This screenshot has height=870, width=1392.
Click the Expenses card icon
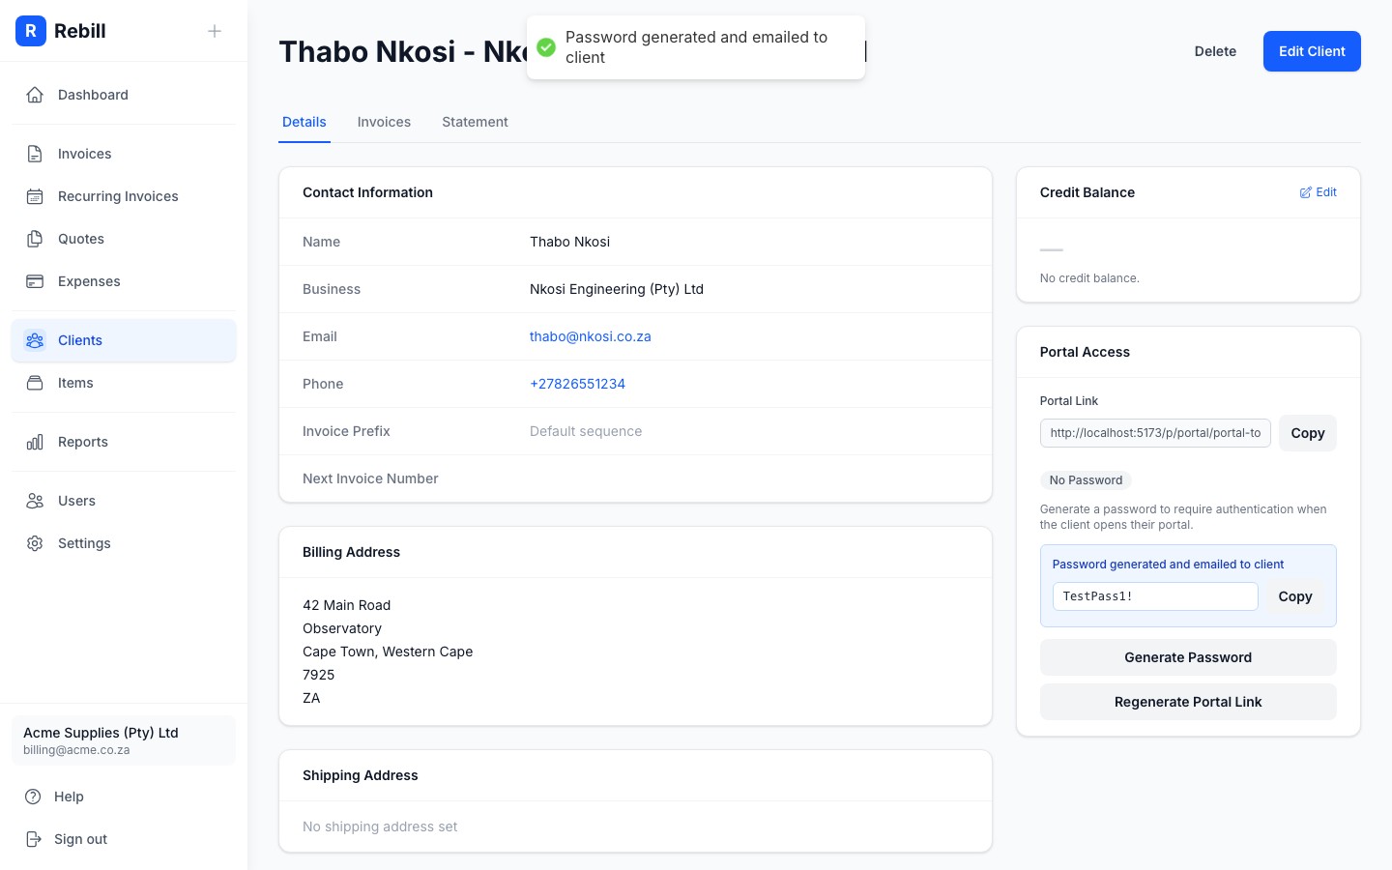[x=35, y=281]
